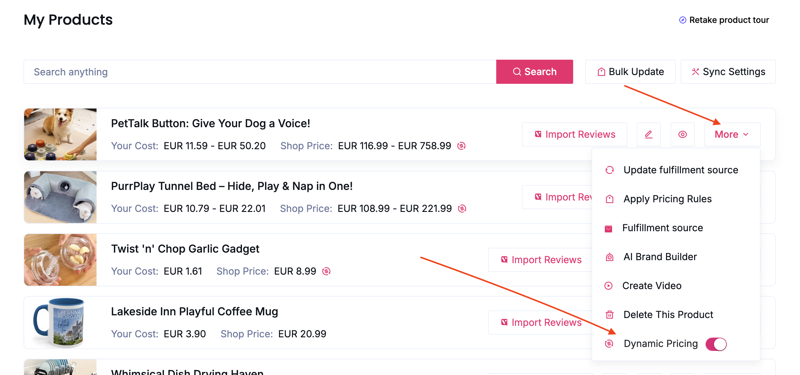Open the Lakeside Inn Coffee Mug thumbnail
This screenshot has height=375, width=800.
[x=60, y=322]
